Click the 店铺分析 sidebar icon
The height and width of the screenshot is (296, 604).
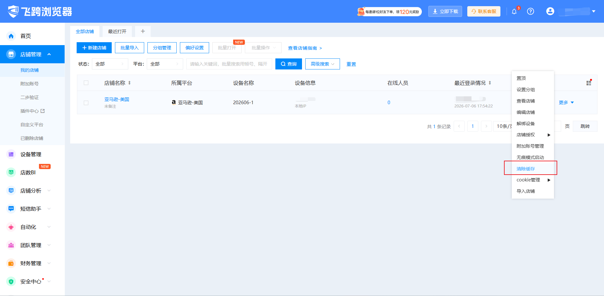11,191
